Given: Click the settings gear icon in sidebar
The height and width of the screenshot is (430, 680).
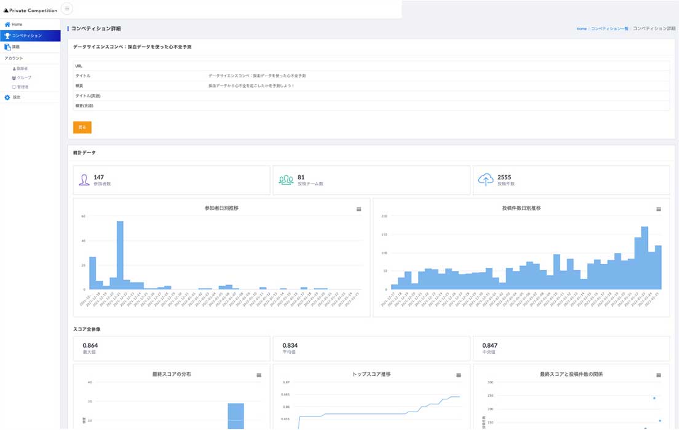Looking at the screenshot, I should [7, 98].
